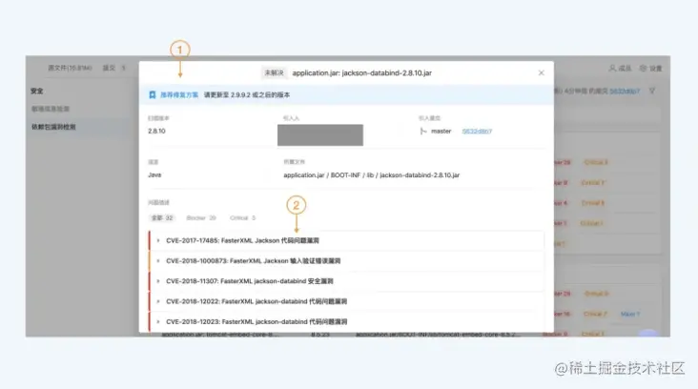The height and width of the screenshot is (389, 698).
Task: Open 敏感信息检测 in background sidebar
Action: [x=51, y=109]
